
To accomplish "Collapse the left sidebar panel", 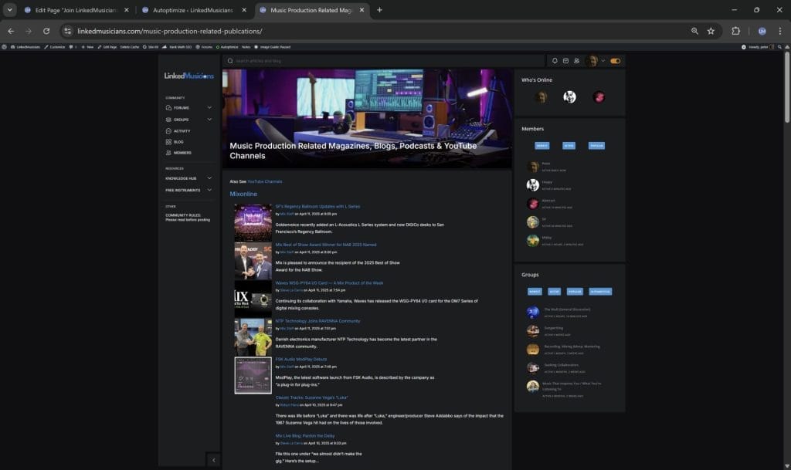I will [213, 460].
